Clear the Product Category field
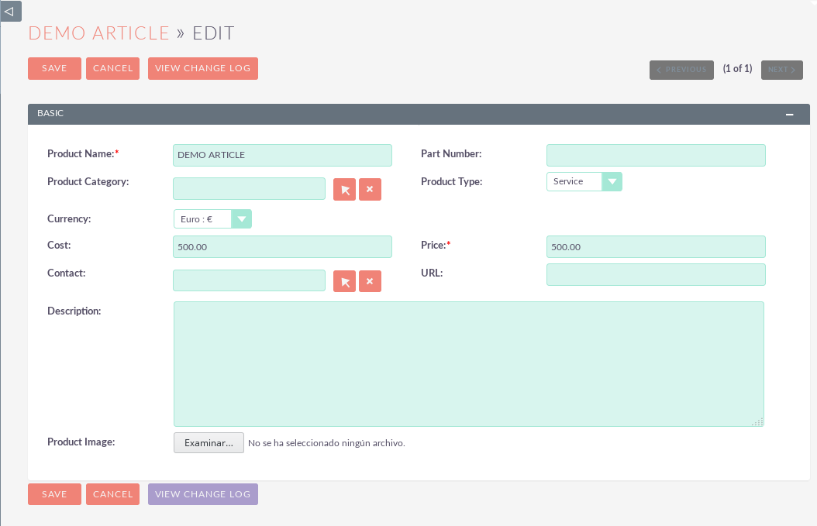This screenshot has width=817, height=526. 370,189
